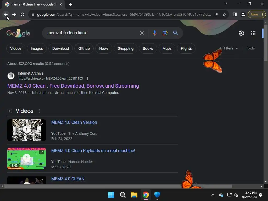The image size is (268, 201).
Task: Open more options for Internet Archive result
Action: tap(87, 79)
